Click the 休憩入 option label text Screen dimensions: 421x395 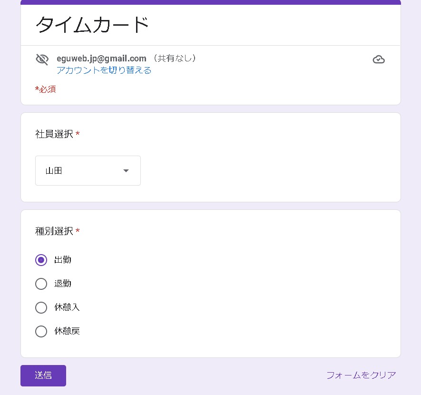[67, 307]
